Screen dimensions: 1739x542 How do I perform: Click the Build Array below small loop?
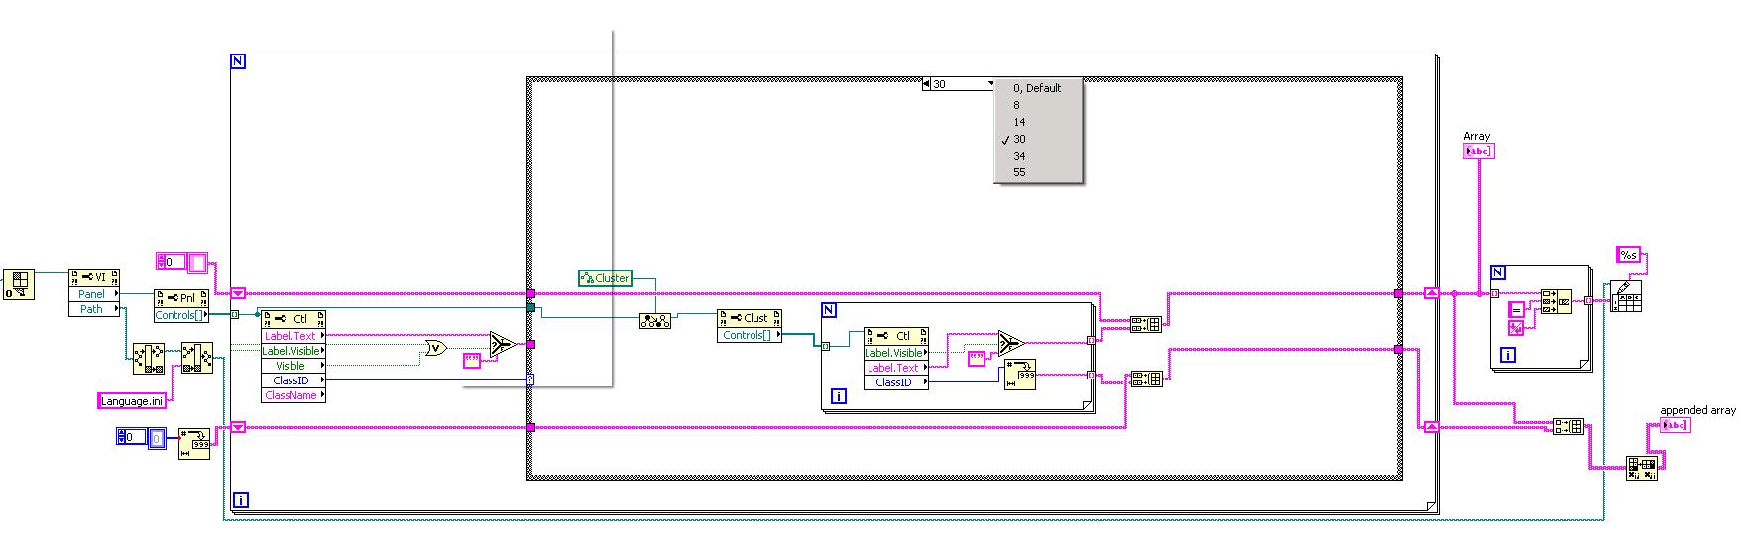(1568, 426)
